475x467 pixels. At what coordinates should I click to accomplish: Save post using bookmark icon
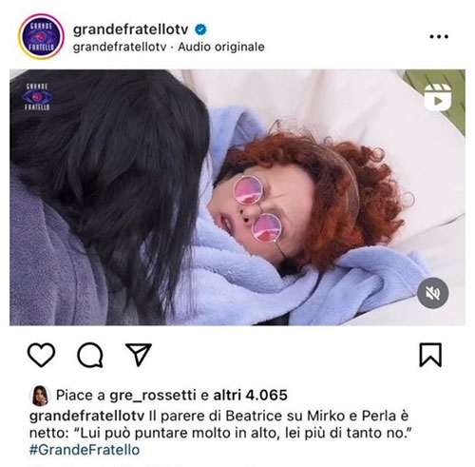click(x=430, y=355)
